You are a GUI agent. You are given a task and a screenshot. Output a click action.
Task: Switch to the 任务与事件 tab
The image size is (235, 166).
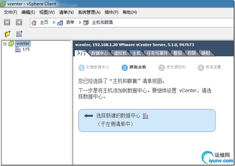pos(157,53)
